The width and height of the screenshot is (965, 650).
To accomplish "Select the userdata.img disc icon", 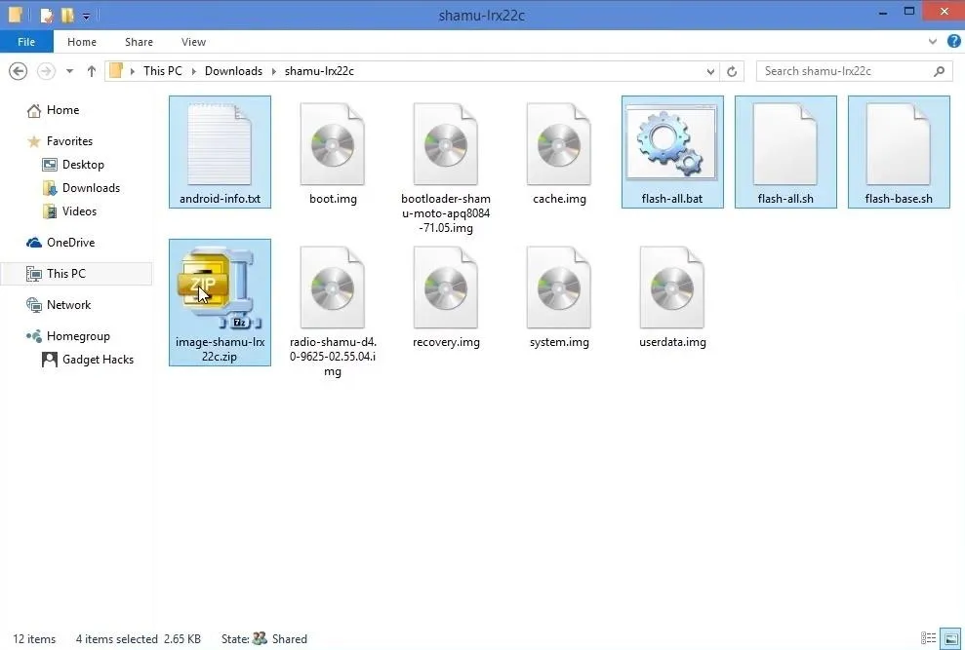I will (x=672, y=287).
